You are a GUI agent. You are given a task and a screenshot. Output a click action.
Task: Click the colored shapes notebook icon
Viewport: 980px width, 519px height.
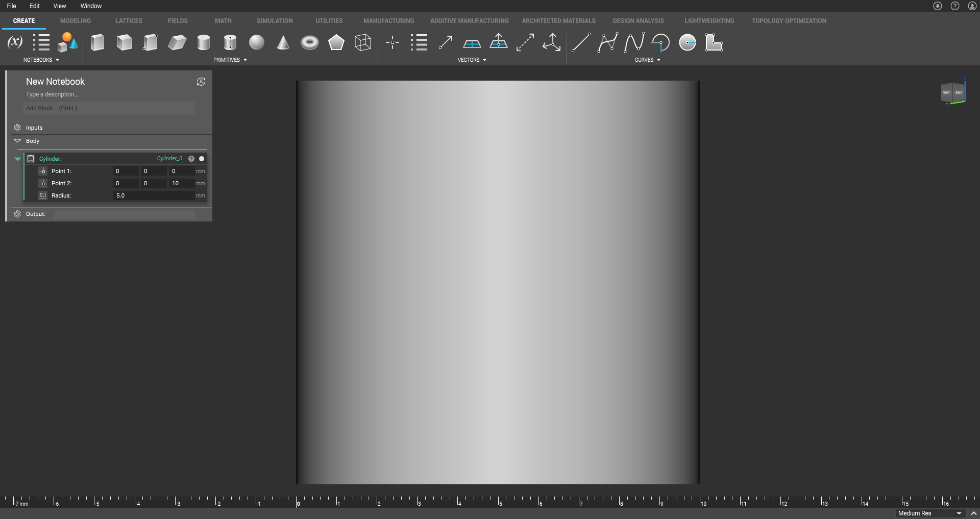click(67, 42)
